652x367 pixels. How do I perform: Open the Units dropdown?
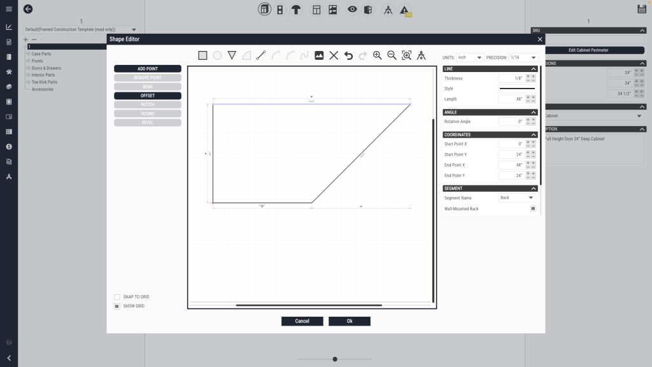(471, 57)
